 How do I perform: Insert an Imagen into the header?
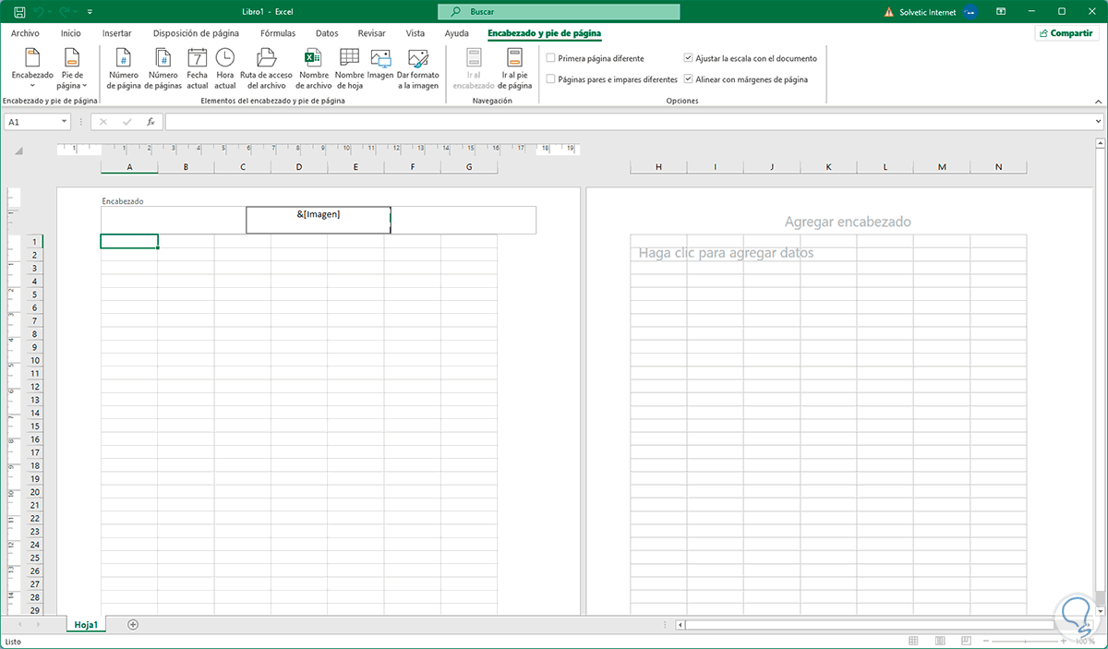tap(380, 65)
